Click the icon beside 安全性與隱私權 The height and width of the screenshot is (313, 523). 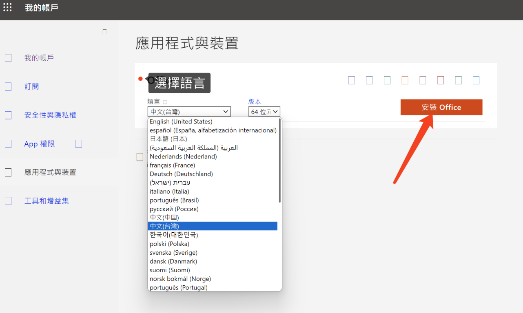coord(8,115)
